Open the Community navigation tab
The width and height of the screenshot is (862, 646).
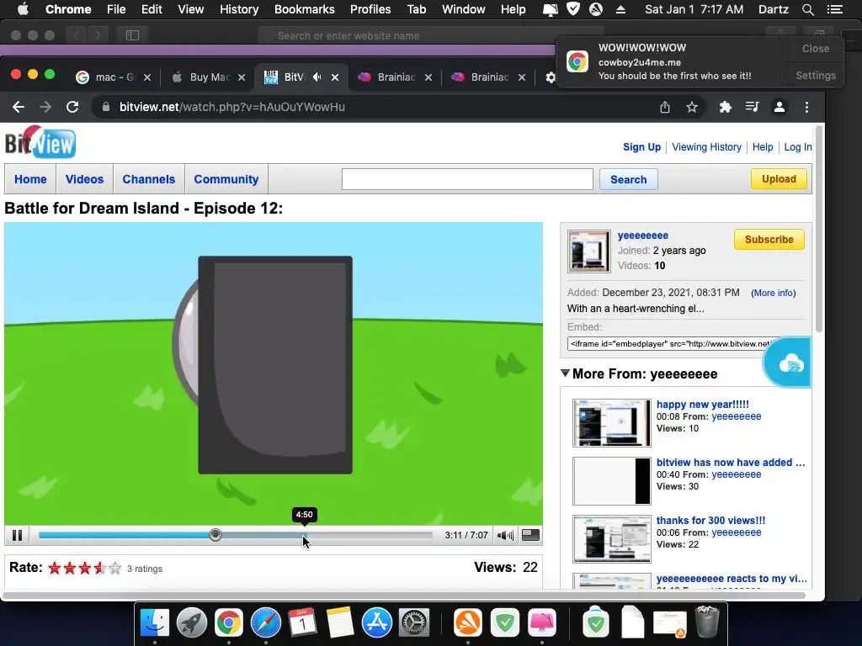[x=226, y=179]
